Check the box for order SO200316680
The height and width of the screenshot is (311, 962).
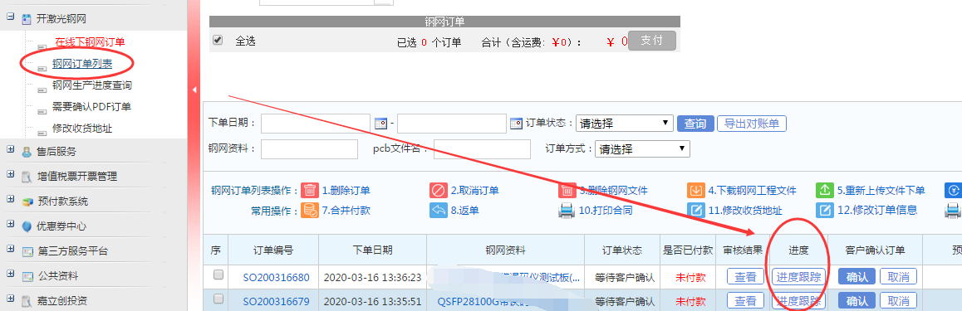[218, 275]
